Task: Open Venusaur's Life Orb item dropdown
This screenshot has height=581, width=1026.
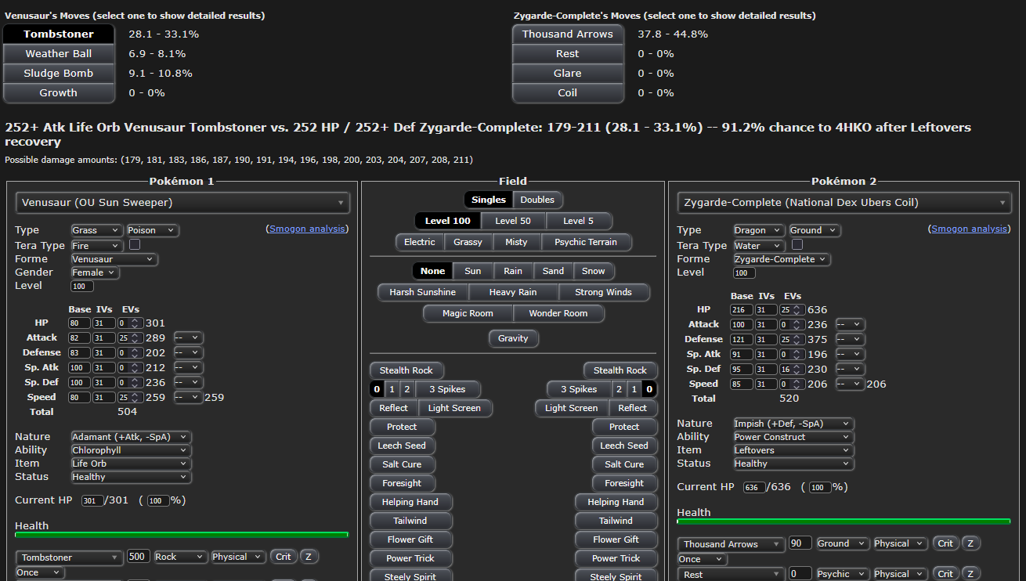Action: click(131, 464)
